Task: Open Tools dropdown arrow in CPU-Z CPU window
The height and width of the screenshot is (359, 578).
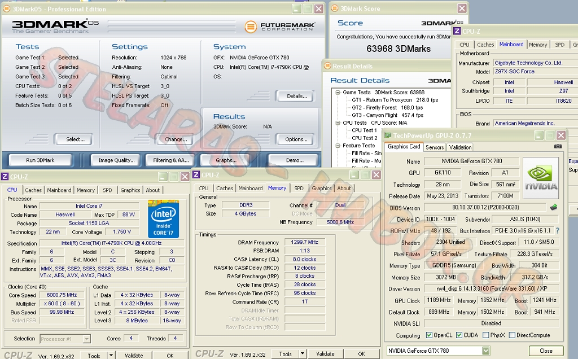Action: (111, 355)
